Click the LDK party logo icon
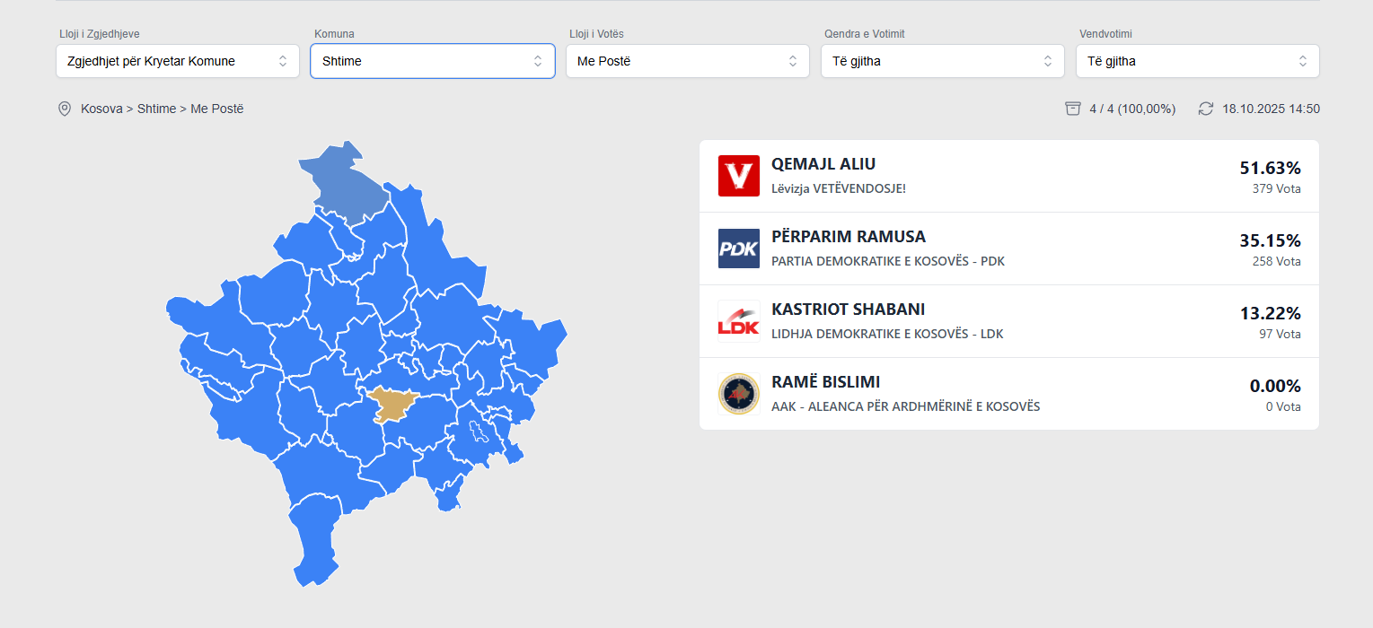 (x=739, y=321)
